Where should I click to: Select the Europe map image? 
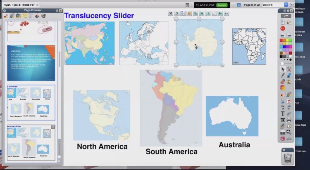(x=144, y=43)
